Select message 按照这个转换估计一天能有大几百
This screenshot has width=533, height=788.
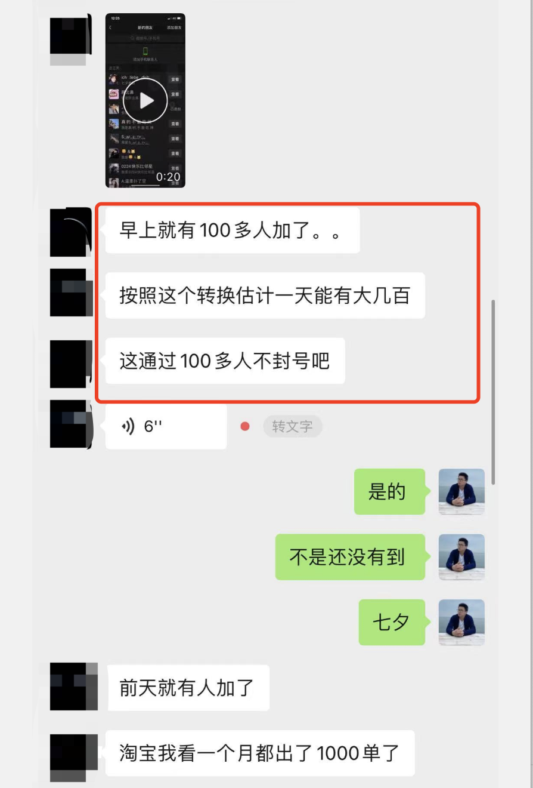265,295
